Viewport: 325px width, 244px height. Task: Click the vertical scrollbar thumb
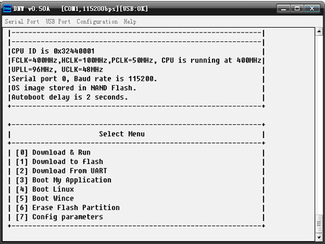click(x=319, y=224)
